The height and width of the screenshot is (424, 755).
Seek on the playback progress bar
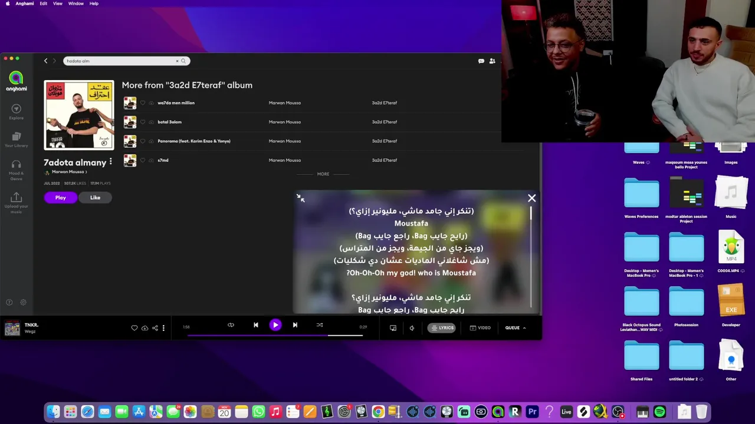[275, 336]
